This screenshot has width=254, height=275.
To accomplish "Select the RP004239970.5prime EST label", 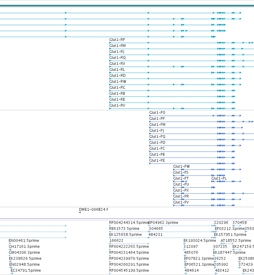I will click(129, 258).
